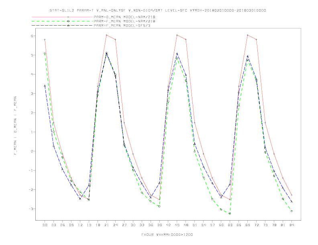Click x-axis tick label 42

(168, 225)
